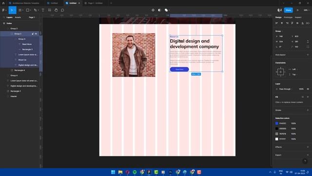Click the black 000000 color swatch
Image resolution: width=312 pixels, height=176 pixels.
(276, 129)
